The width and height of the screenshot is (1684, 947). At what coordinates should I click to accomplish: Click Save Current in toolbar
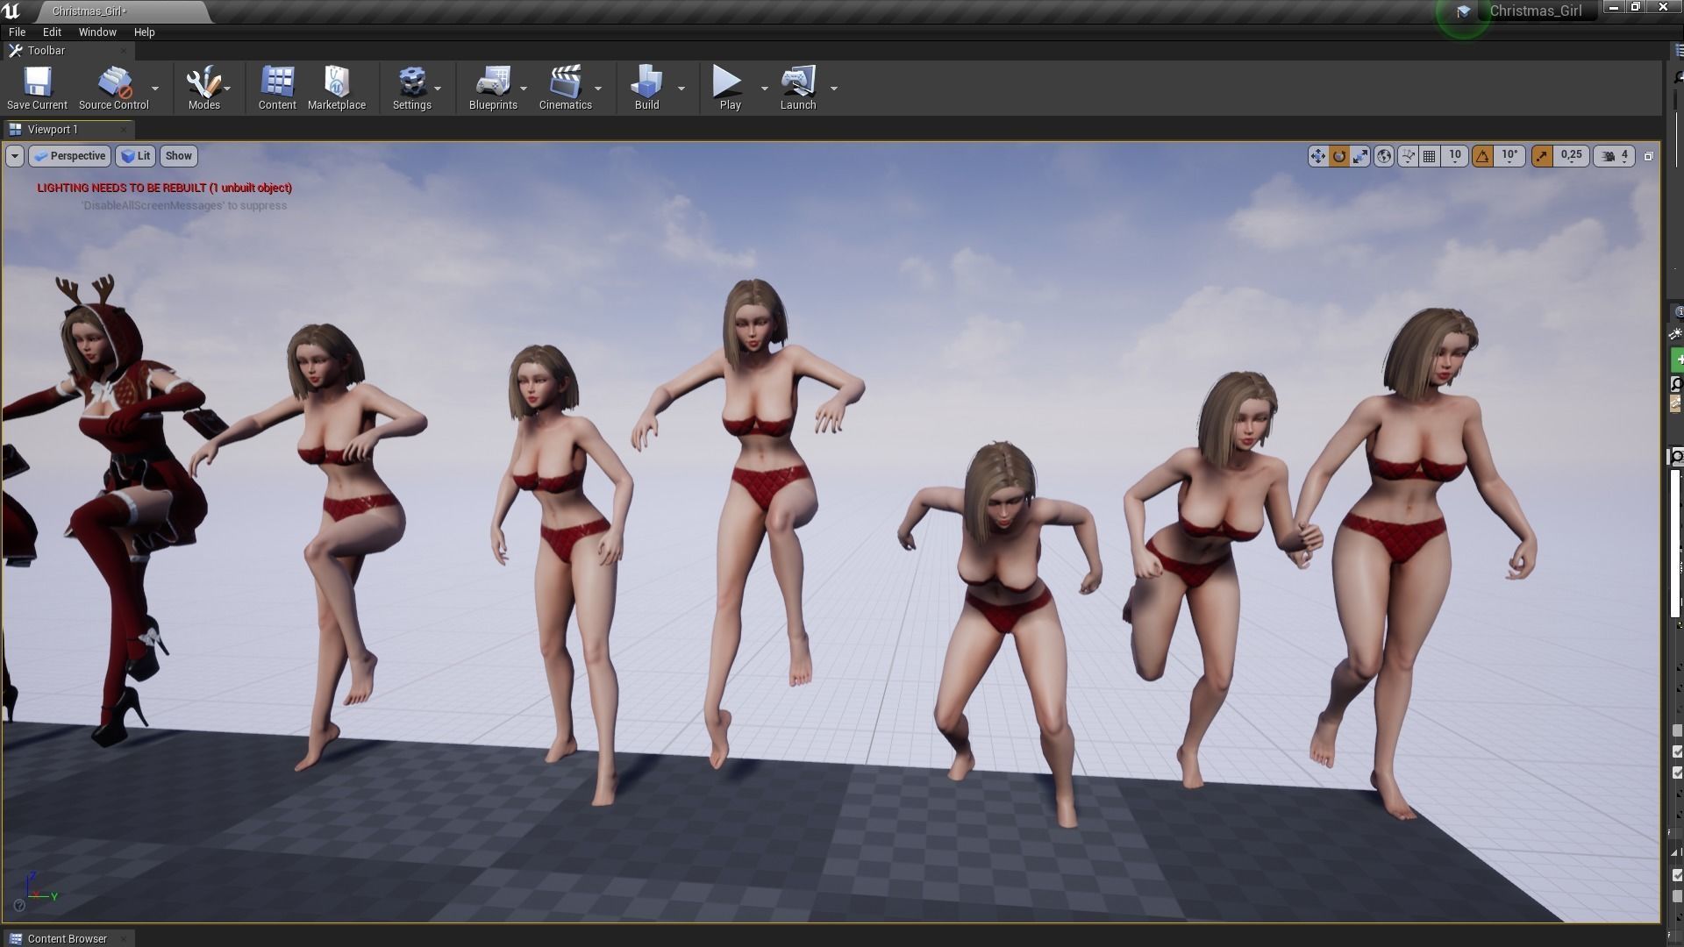tap(37, 88)
